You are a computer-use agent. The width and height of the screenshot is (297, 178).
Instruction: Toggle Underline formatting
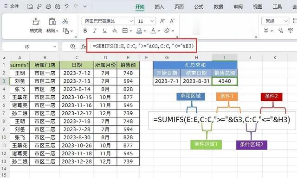tap(105, 31)
